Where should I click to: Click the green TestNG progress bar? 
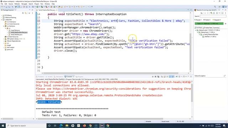209,23
